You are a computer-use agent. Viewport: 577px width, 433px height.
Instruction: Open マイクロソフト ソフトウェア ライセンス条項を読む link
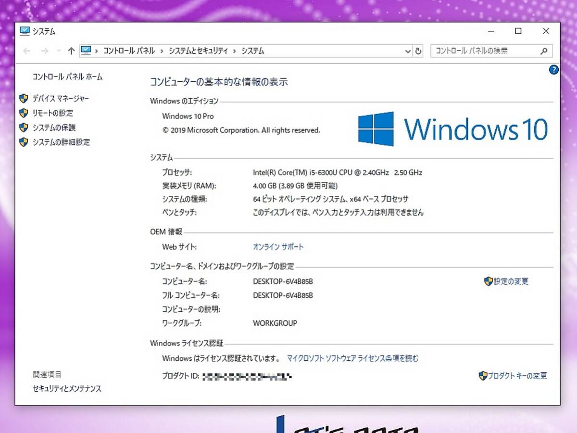click(352, 358)
